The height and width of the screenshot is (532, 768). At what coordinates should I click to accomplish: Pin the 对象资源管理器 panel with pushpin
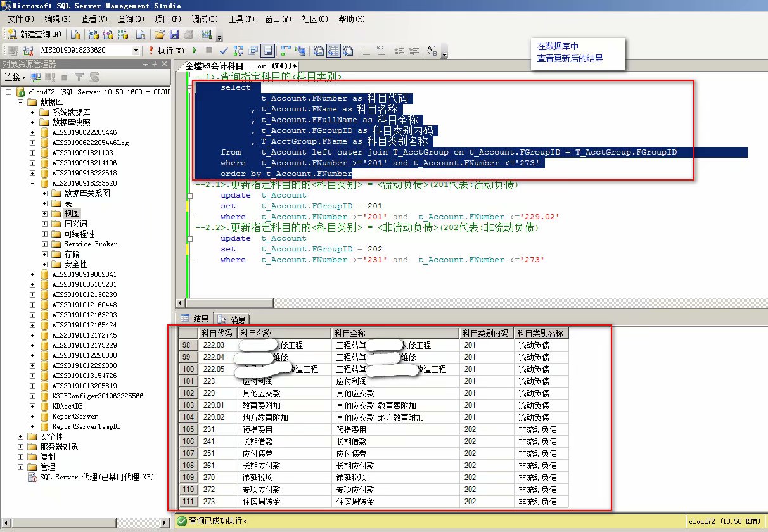(x=155, y=64)
